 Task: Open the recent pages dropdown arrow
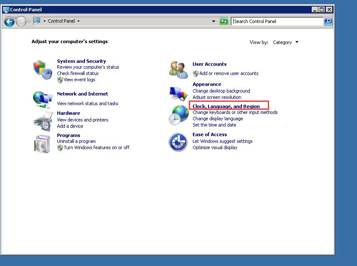click(x=29, y=21)
